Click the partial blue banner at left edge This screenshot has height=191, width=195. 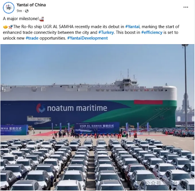[14, 130]
